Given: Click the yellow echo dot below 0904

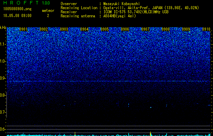Looking at the screenshot, I should [x=75, y=101].
